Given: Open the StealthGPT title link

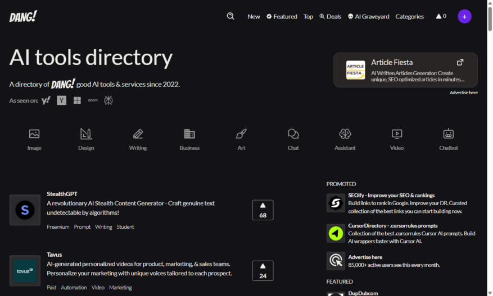Looking at the screenshot, I should (x=62, y=194).
